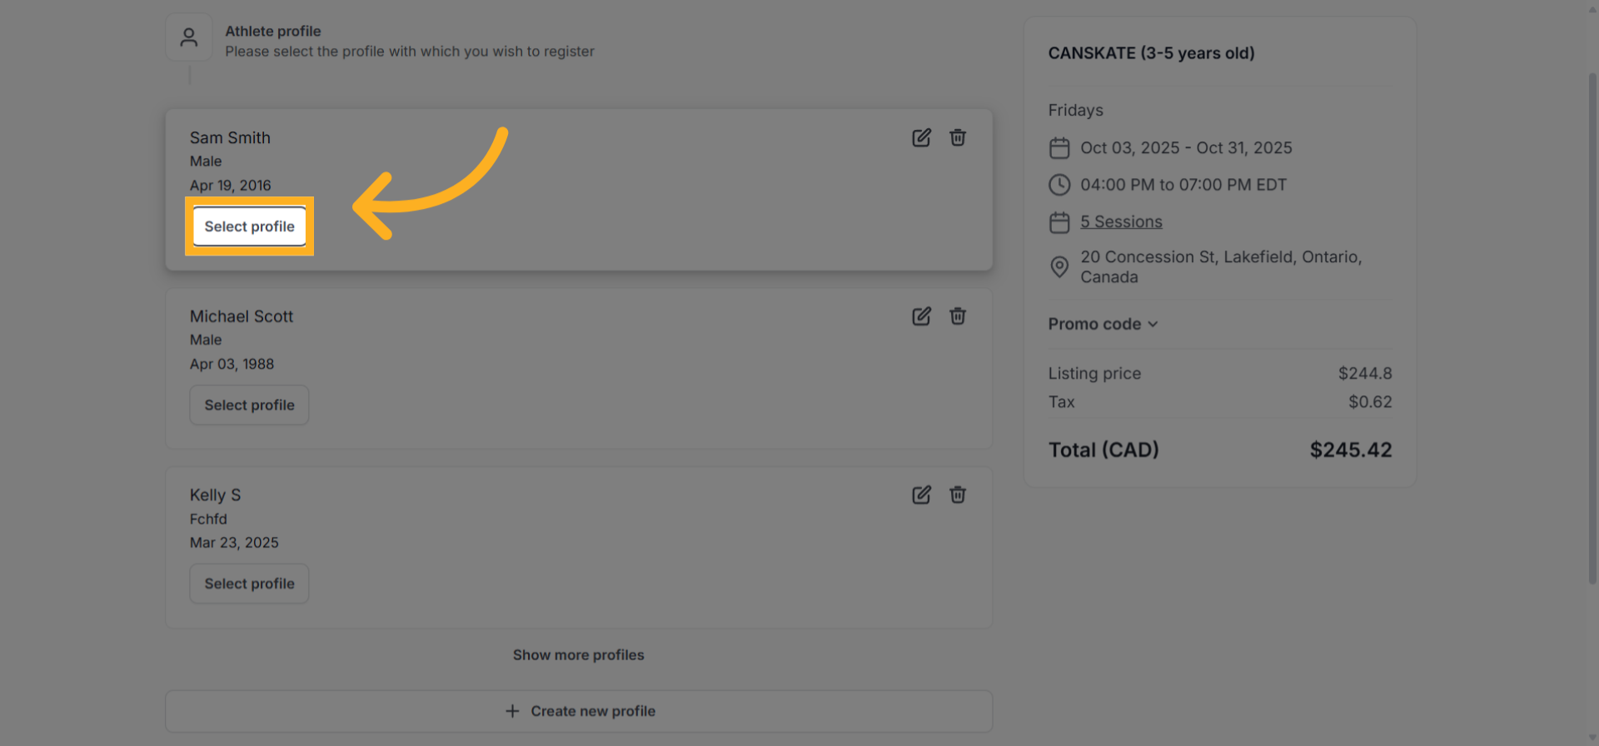Click the calendar icon beside 5 Sessions
Image resolution: width=1599 pixels, height=746 pixels.
click(x=1059, y=222)
